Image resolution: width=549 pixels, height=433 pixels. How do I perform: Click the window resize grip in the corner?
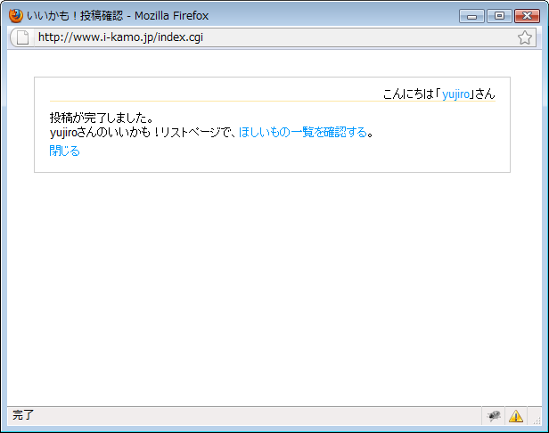click(537, 421)
